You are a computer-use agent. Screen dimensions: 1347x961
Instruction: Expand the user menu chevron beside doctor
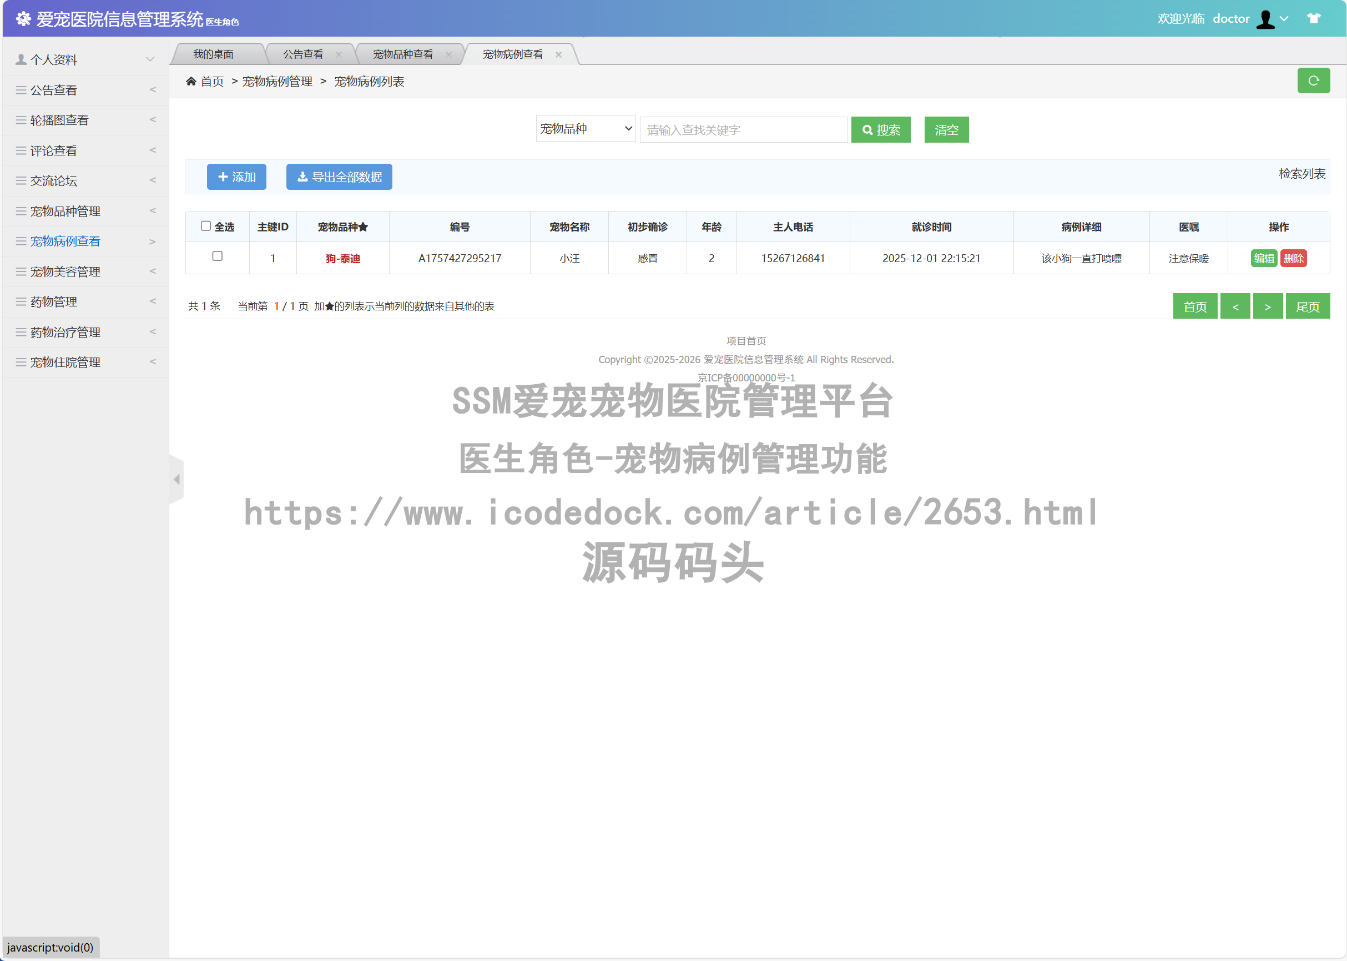coord(1284,18)
